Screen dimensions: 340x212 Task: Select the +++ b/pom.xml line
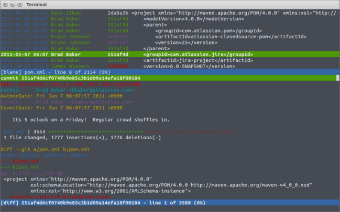click(20, 167)
